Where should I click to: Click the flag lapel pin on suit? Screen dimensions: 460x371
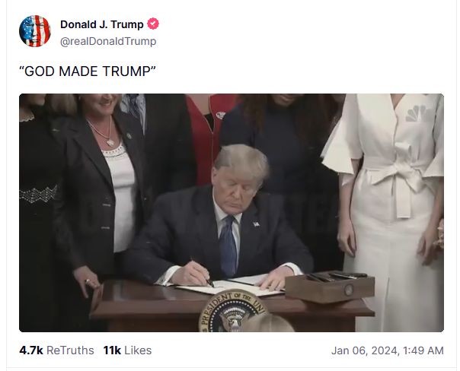[x=257, y=224]
